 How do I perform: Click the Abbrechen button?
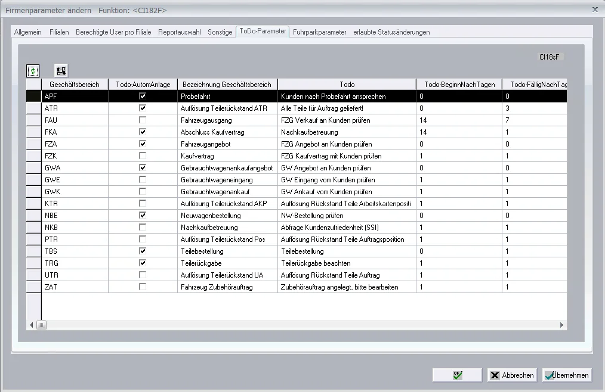coord(512,375)
